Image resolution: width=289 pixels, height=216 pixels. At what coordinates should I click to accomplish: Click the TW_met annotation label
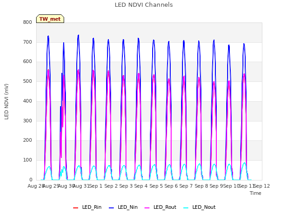coord(50,19)
